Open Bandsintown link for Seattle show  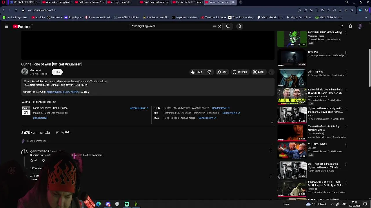[221, 108]
